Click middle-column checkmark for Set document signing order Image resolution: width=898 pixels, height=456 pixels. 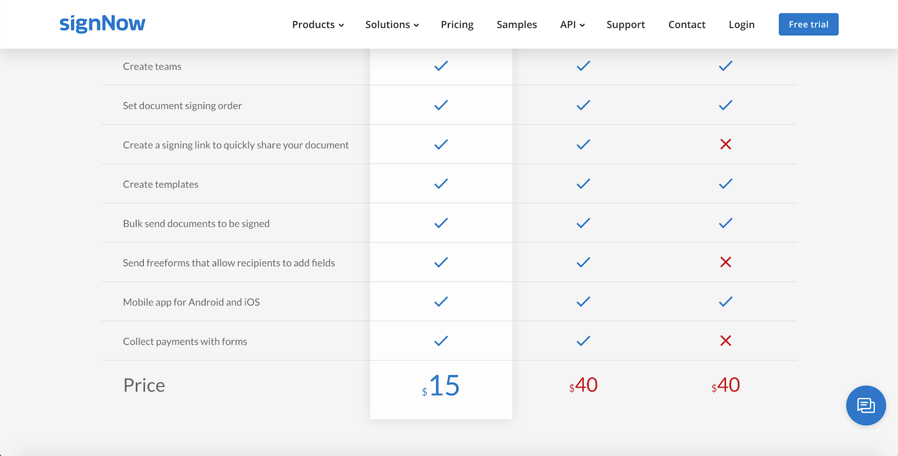coord(583,105)
